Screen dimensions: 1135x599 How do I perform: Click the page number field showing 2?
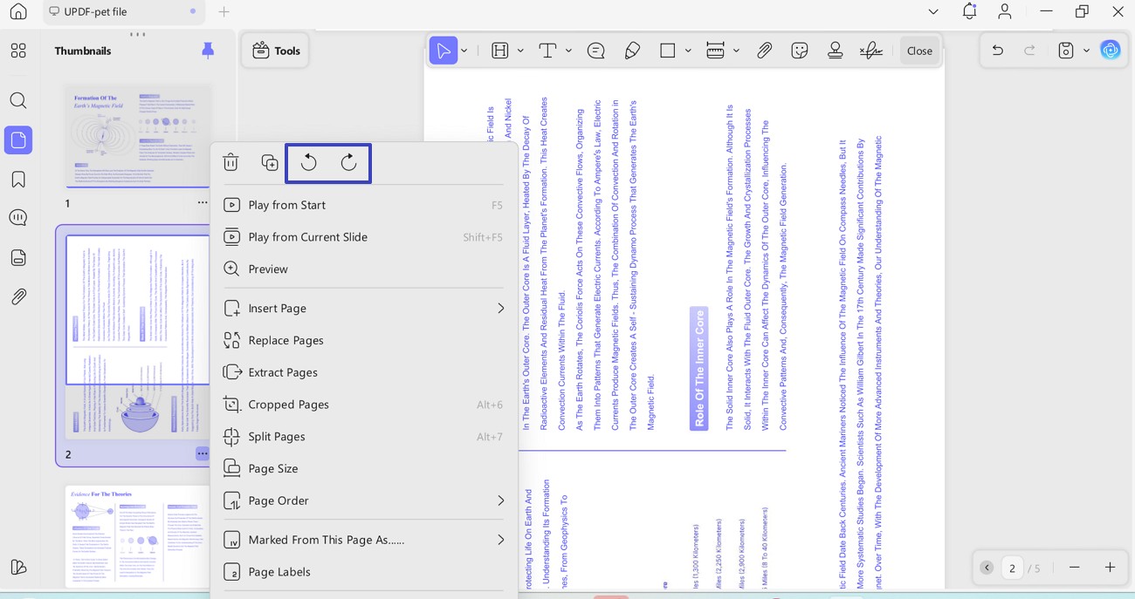tap(1012, 568)
